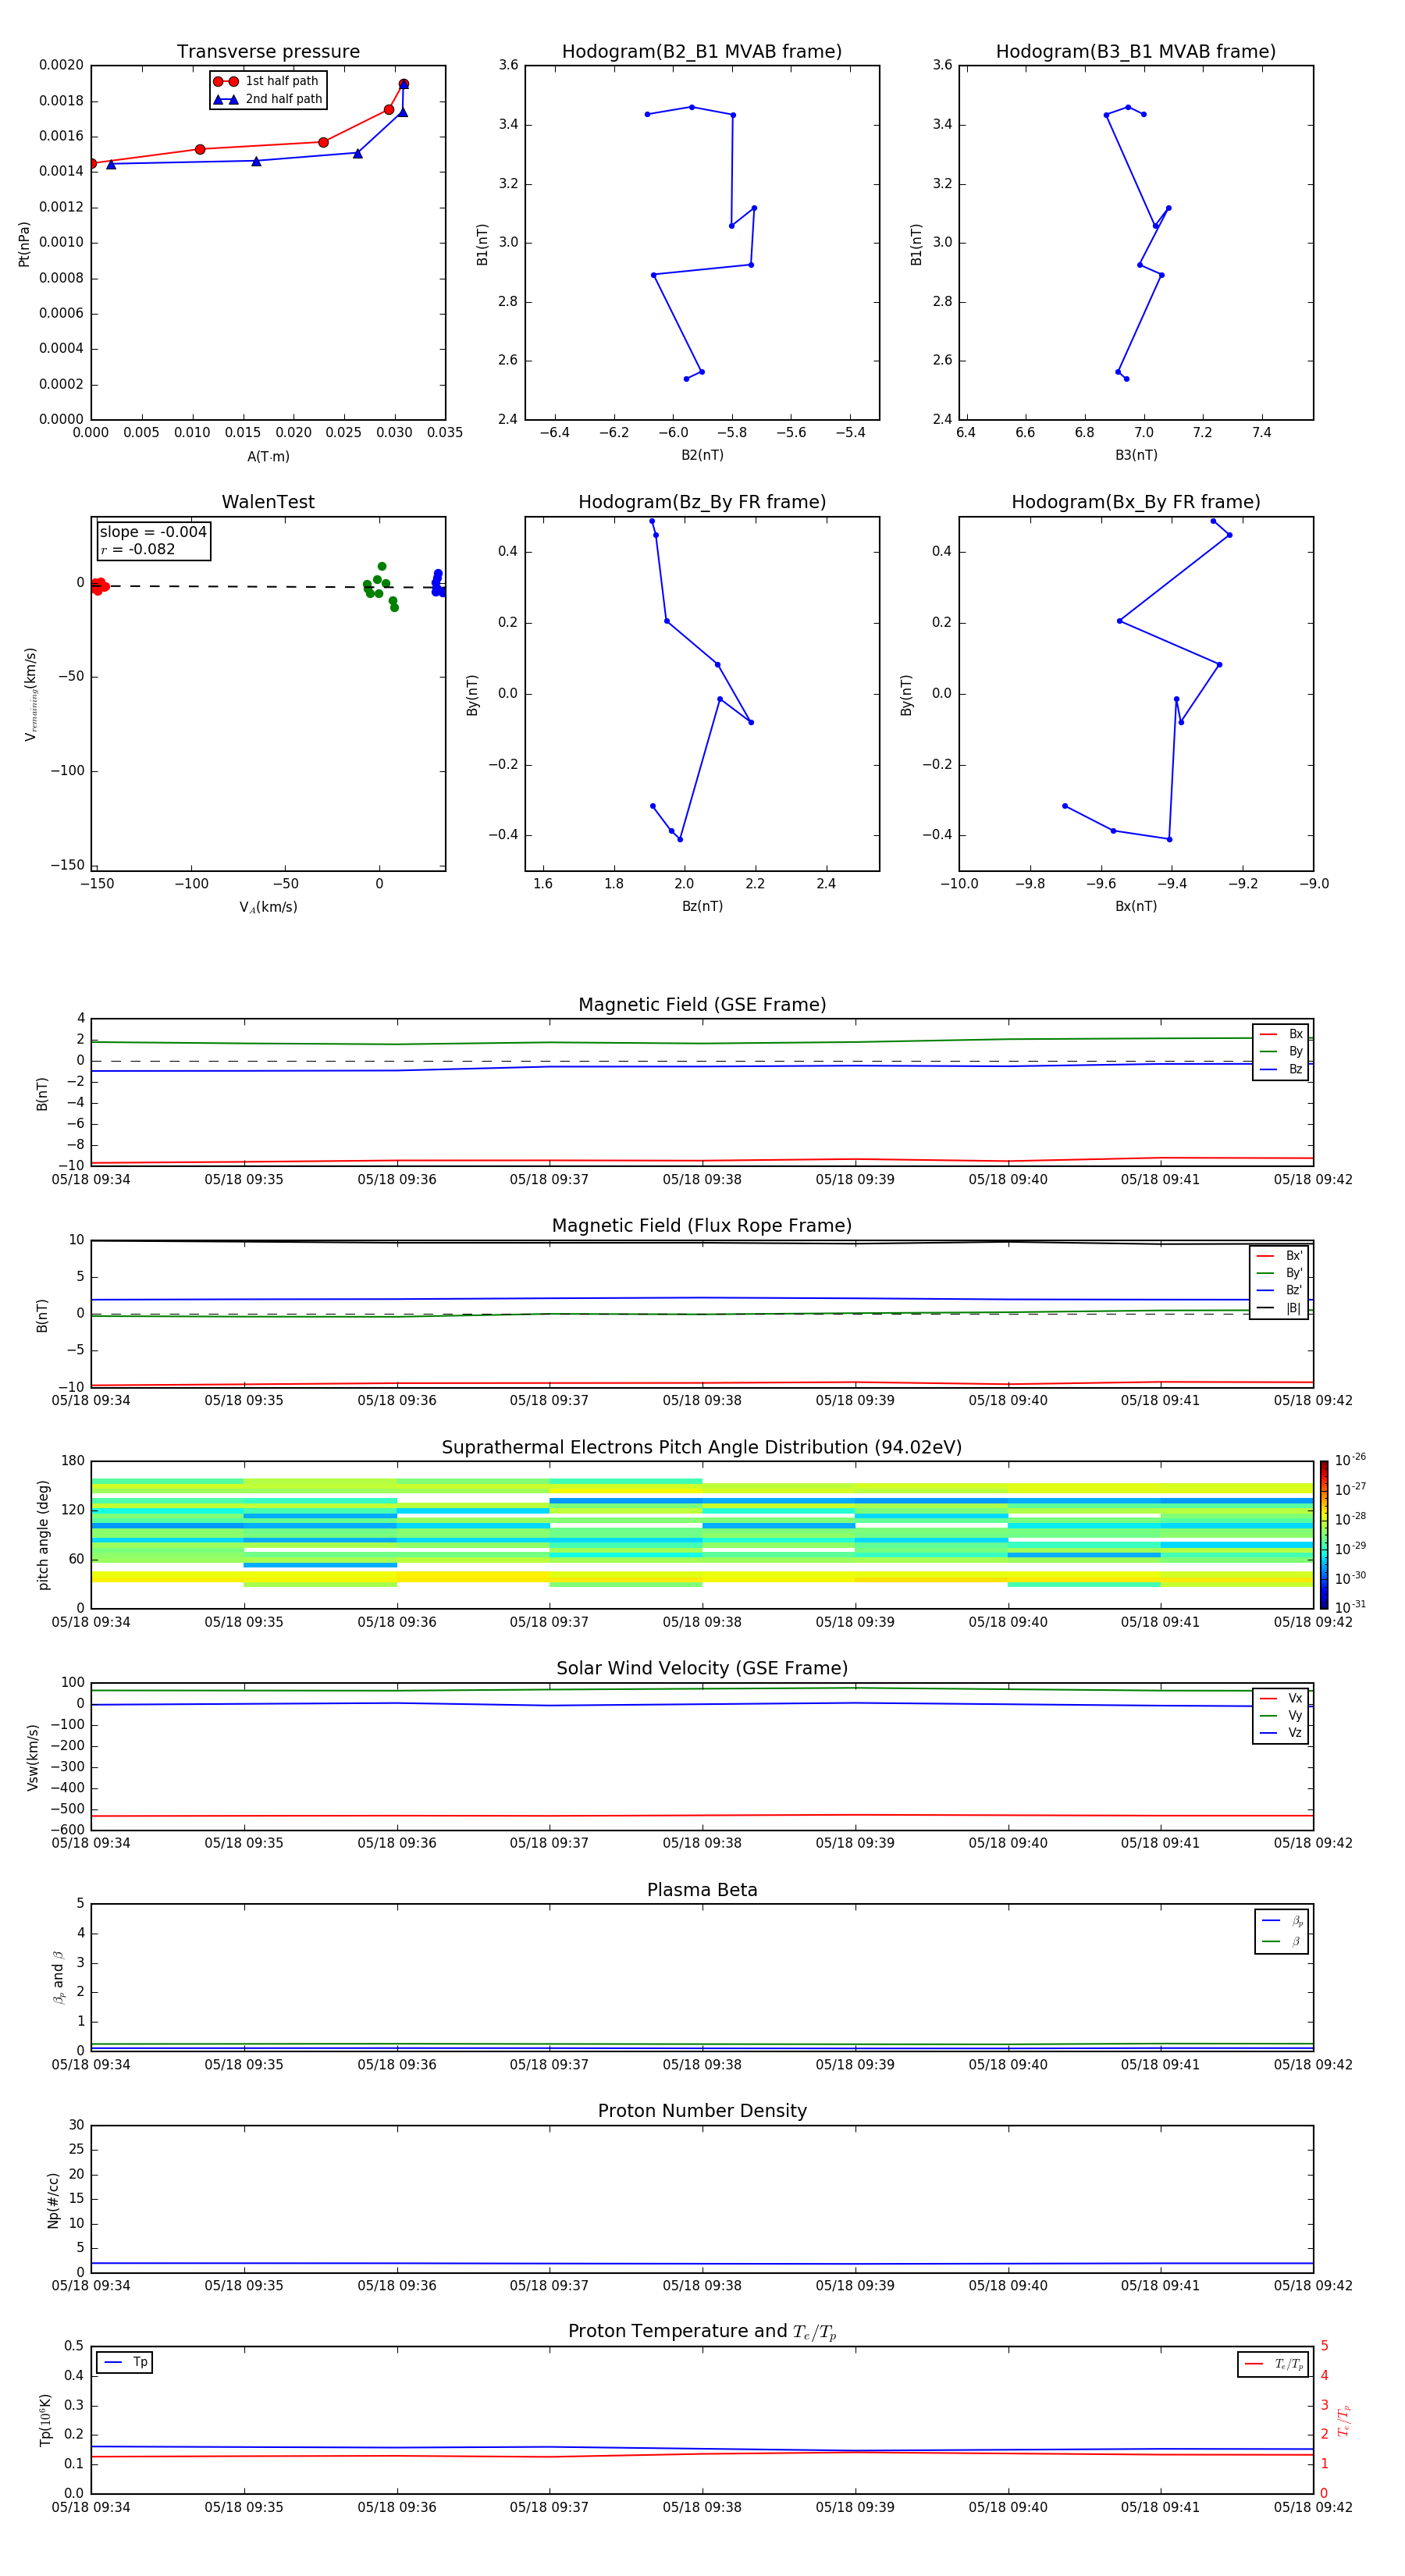Click the "Plasma Beta" panel title
This screenshot has height=2576, width=1405.
(702, 1890)
